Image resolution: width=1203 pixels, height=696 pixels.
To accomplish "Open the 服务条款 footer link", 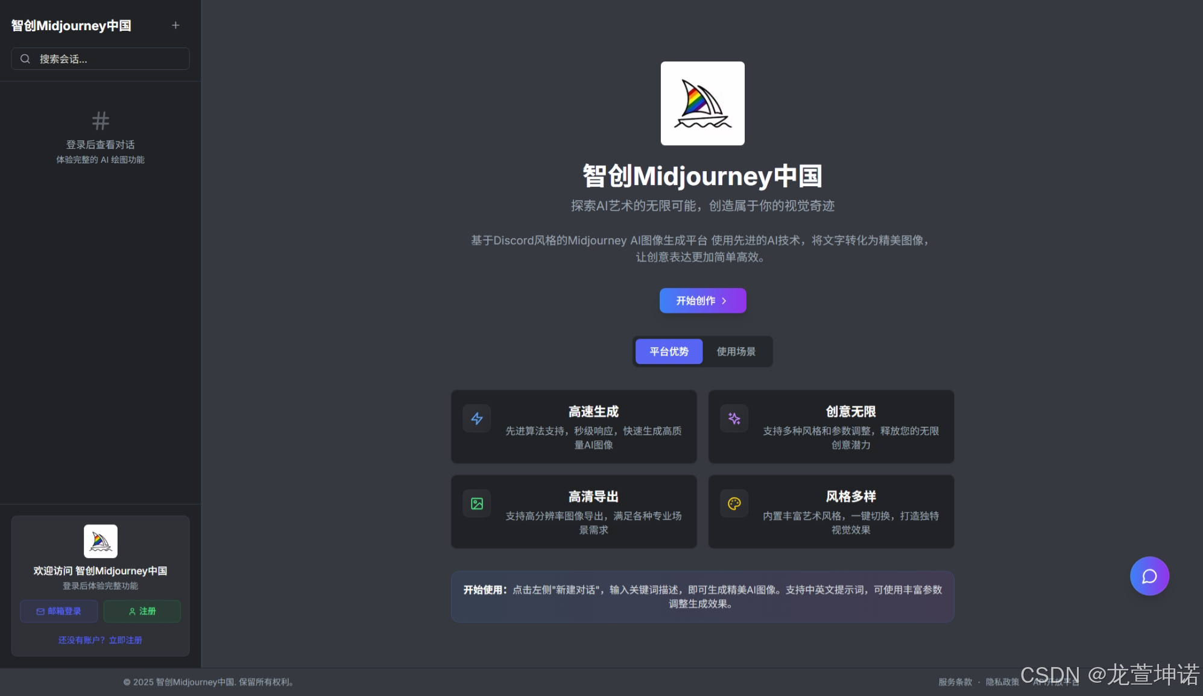I will (955, 682).
